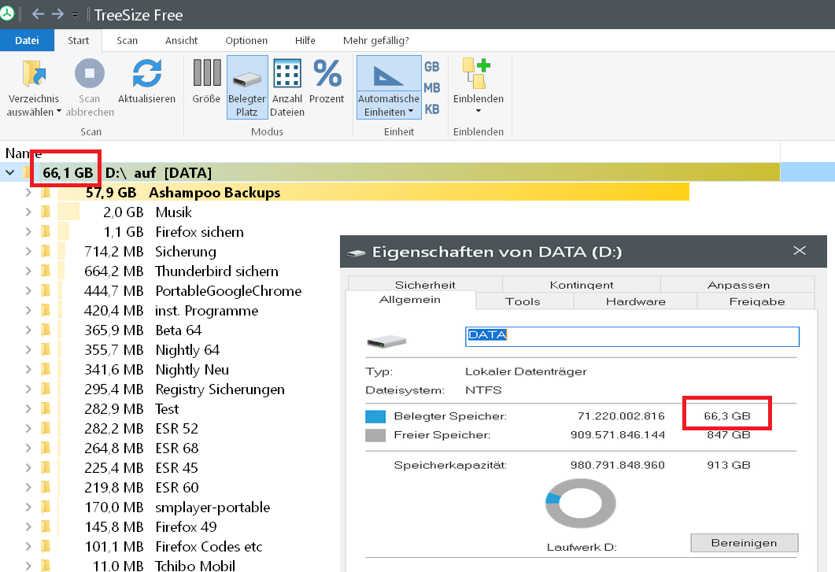Click the DATA drive name text field
Image resolution: width=835 pixels, height=572 pixels.
coord(632,336)
